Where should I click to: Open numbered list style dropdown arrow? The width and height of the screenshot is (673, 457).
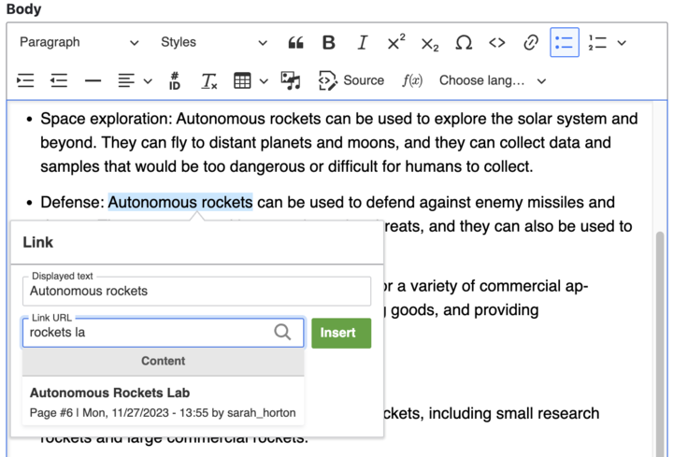[622, 42]
